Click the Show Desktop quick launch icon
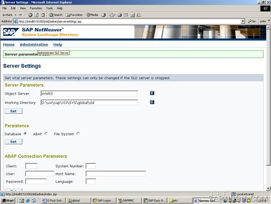Screen dimensions: 271x204 (22, 201)
